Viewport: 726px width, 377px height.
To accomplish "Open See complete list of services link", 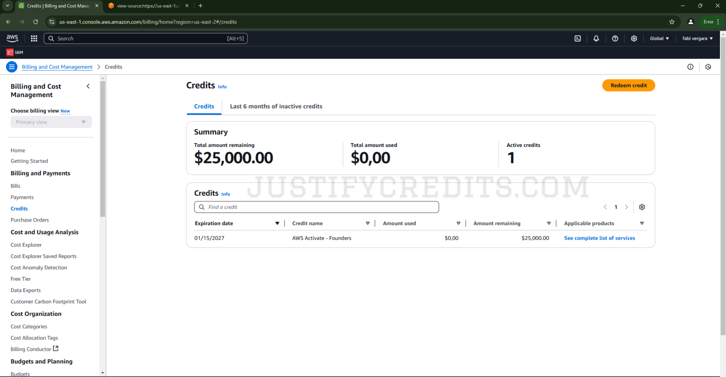I will coord(600,238).
